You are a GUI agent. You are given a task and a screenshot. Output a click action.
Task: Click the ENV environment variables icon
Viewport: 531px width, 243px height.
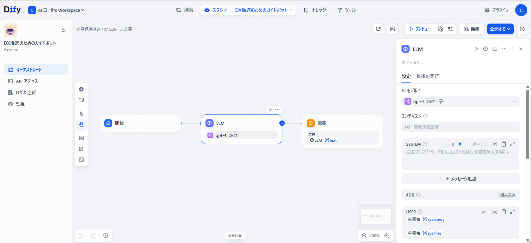coord(393,29)
